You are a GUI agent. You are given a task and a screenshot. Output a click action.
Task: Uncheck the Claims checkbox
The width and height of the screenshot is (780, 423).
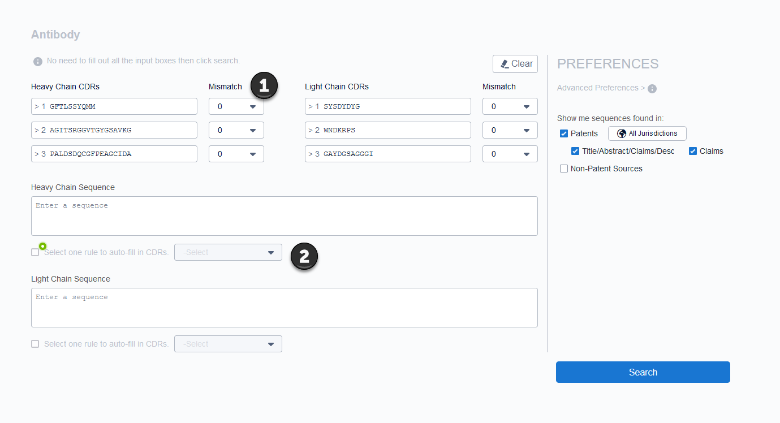click(x=693, y=151)
